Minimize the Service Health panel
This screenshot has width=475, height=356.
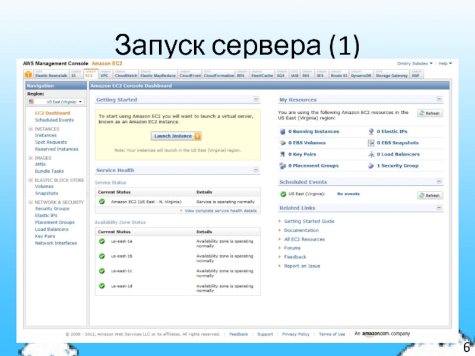coord(256,170)
